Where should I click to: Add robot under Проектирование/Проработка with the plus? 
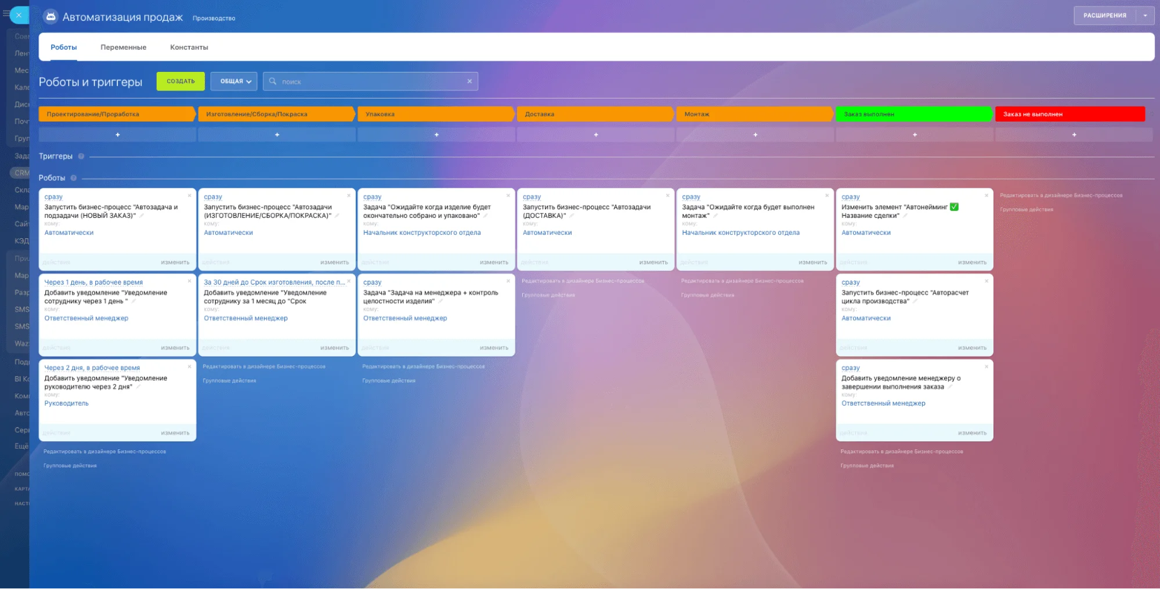pos(118,134)
